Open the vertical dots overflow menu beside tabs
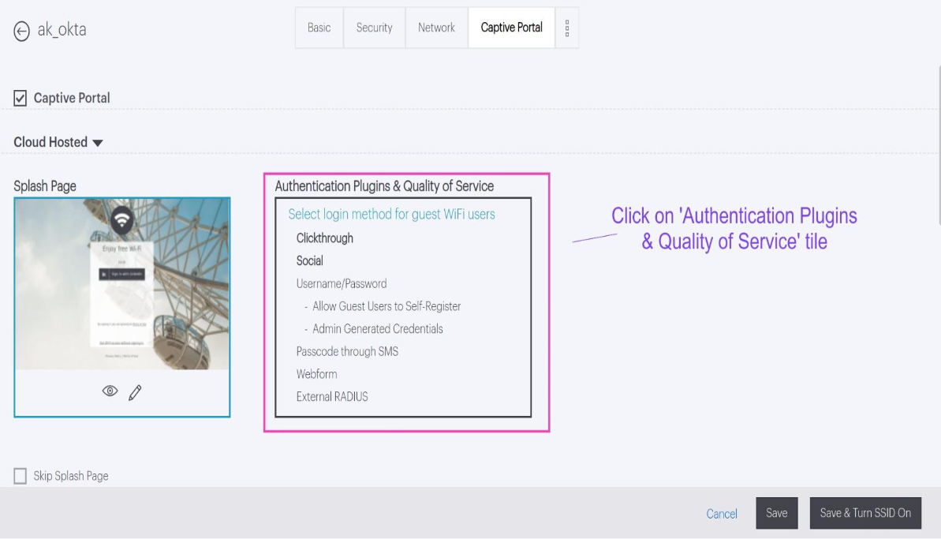Viewport: 941px width, 539px height. 567,28
